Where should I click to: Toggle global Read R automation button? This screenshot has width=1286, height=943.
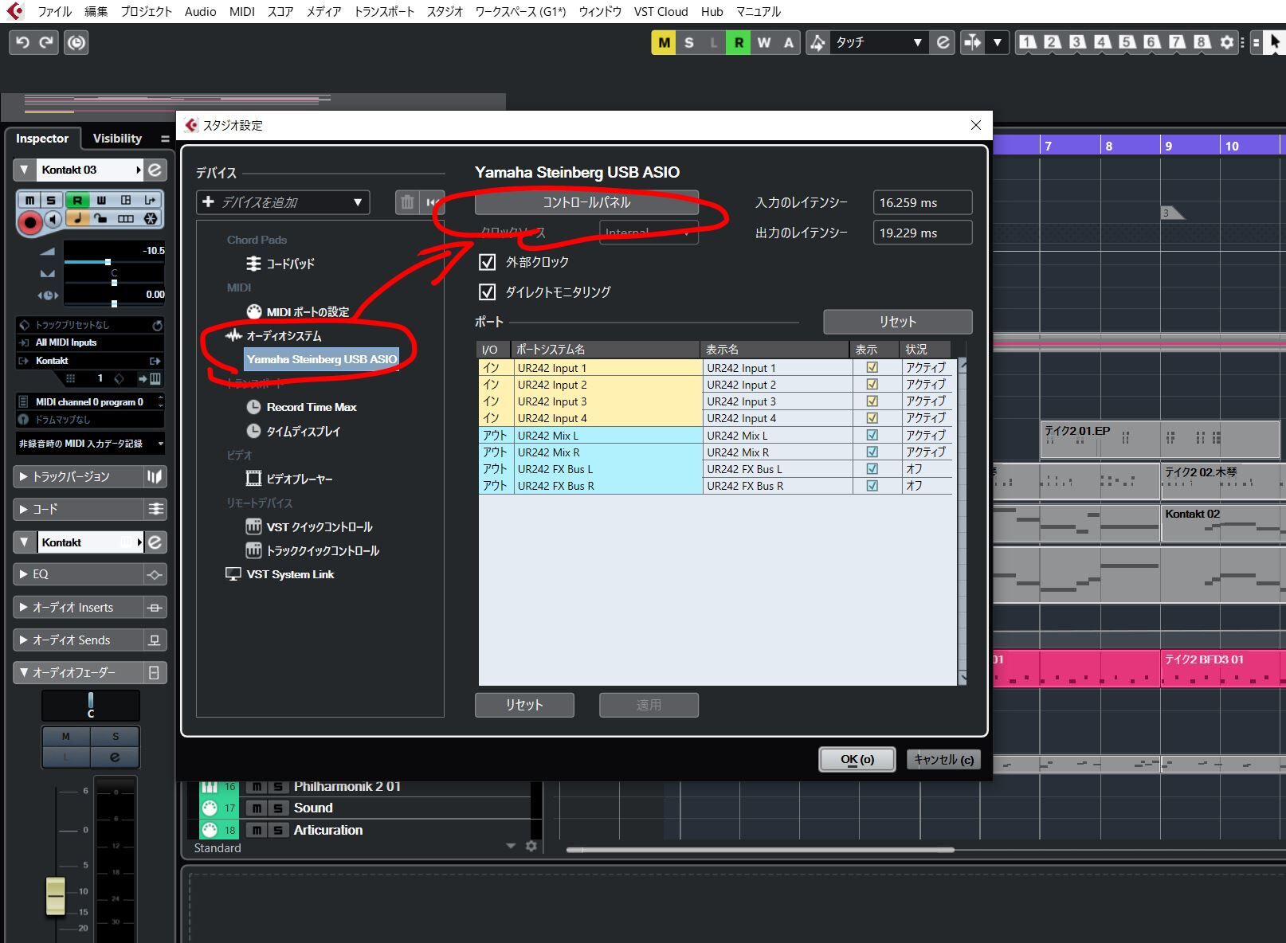(x=739, y=43)
